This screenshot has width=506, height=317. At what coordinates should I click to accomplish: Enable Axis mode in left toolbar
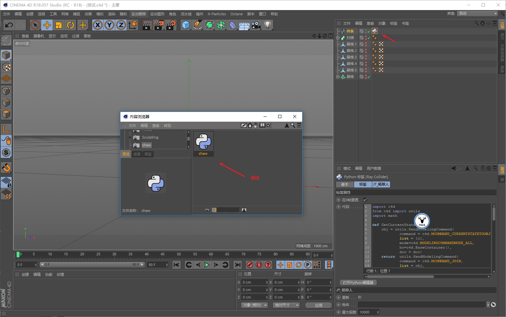point(6,129)
